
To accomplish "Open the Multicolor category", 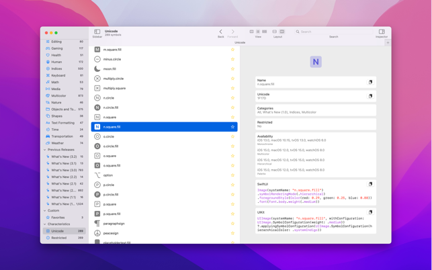I will 64,95.
